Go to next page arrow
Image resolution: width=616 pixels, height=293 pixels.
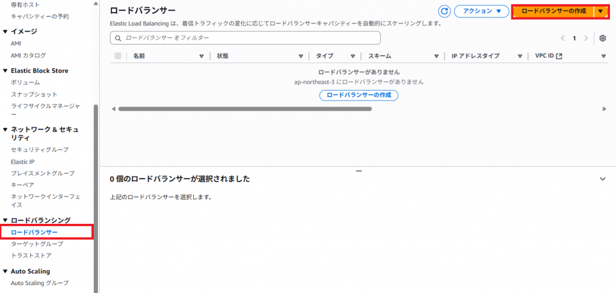click(x=586, y=38)
